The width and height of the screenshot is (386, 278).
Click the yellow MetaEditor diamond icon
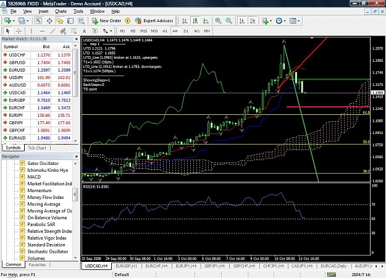(x=127, y=21)
